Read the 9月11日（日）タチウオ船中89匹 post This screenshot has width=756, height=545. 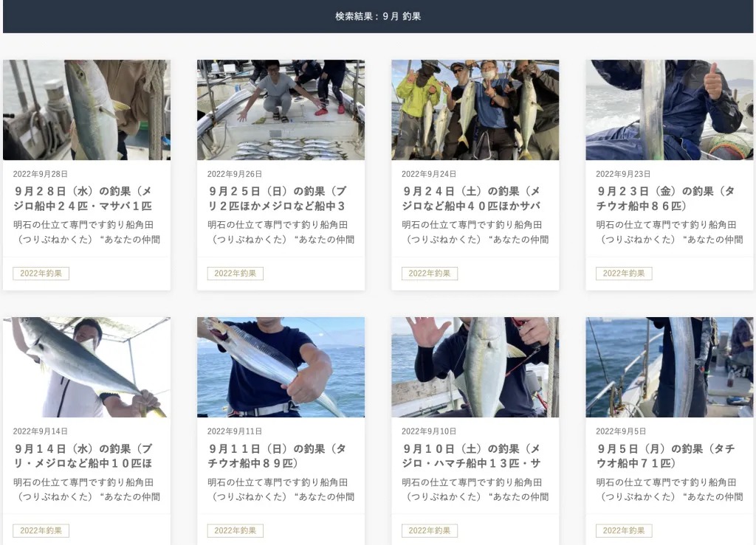pyautogui.click(x=278, y=456)
